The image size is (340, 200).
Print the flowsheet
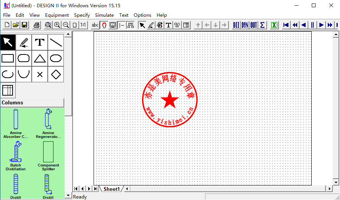(36, 25)
